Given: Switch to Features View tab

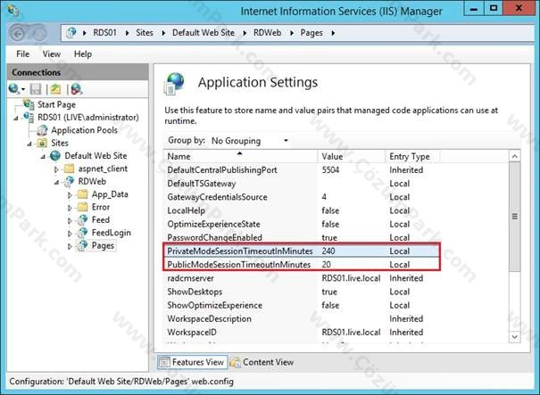Looking at the screenshot, I should pos(193,362).
